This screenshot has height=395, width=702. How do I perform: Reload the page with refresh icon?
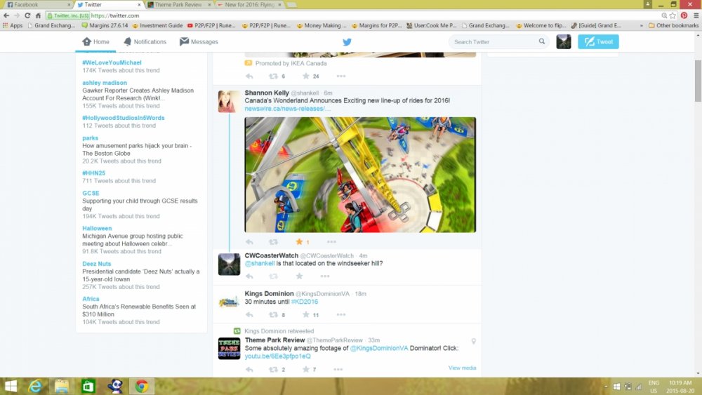pyautogui.click(x=27, y=15)
